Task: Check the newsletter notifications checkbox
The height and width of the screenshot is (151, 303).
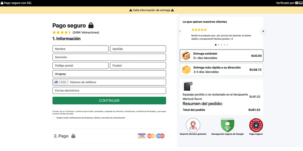Action: [x=54, y=118]
